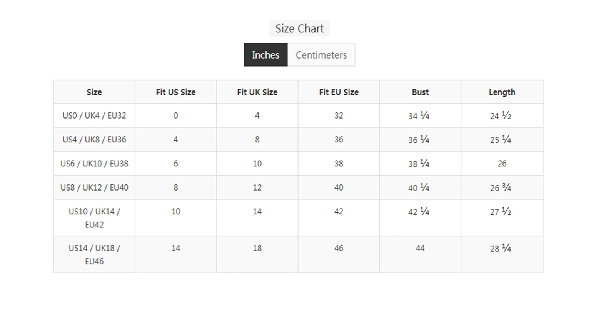Click the 28 ¼ length measurement cell
Image resolution: width=611 pixels, height=311 pixels.
501,248
